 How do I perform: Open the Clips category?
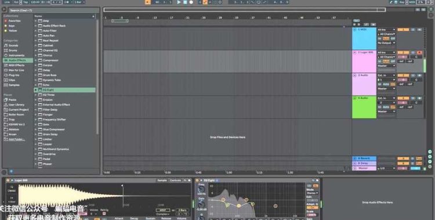click(12, 80)
